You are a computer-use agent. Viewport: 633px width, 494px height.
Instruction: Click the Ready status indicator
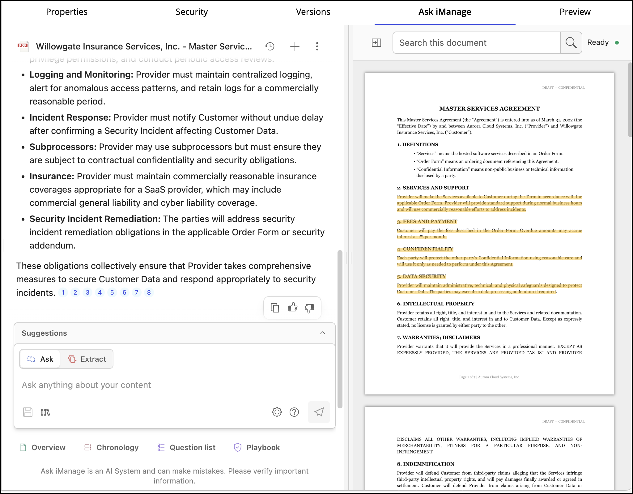603,42
